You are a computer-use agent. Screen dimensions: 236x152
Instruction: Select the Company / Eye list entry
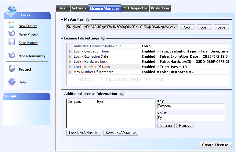(x=85, y=102)
